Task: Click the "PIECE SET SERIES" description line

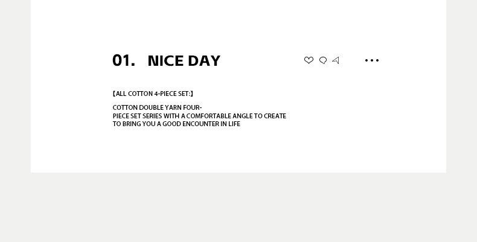Action: pos(199,116)
